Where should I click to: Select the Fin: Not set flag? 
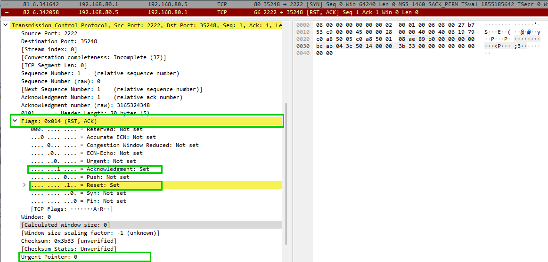tap(78, 201)
